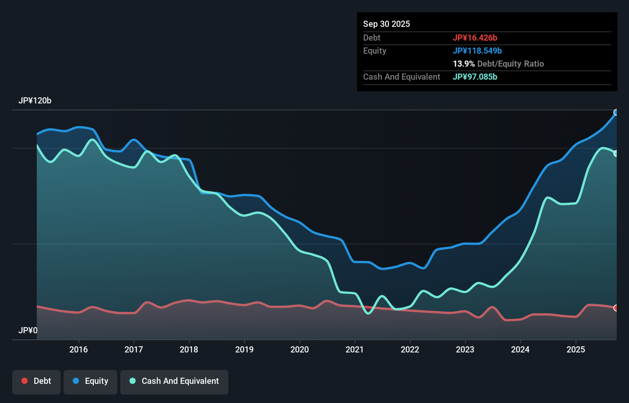Click the Sep 30 2025 tooltip date

pyautogui.click(x=387, y=24)
